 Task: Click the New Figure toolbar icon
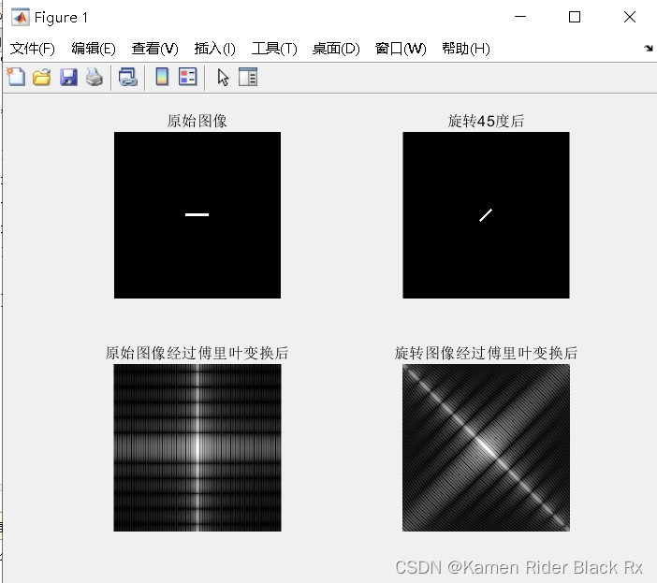tap(16, 77)
